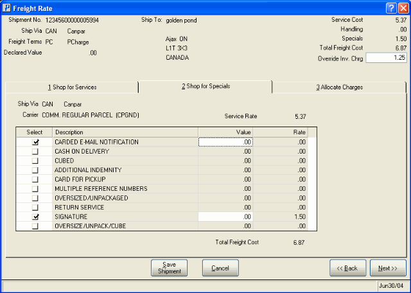Click the Select column header

34,132
